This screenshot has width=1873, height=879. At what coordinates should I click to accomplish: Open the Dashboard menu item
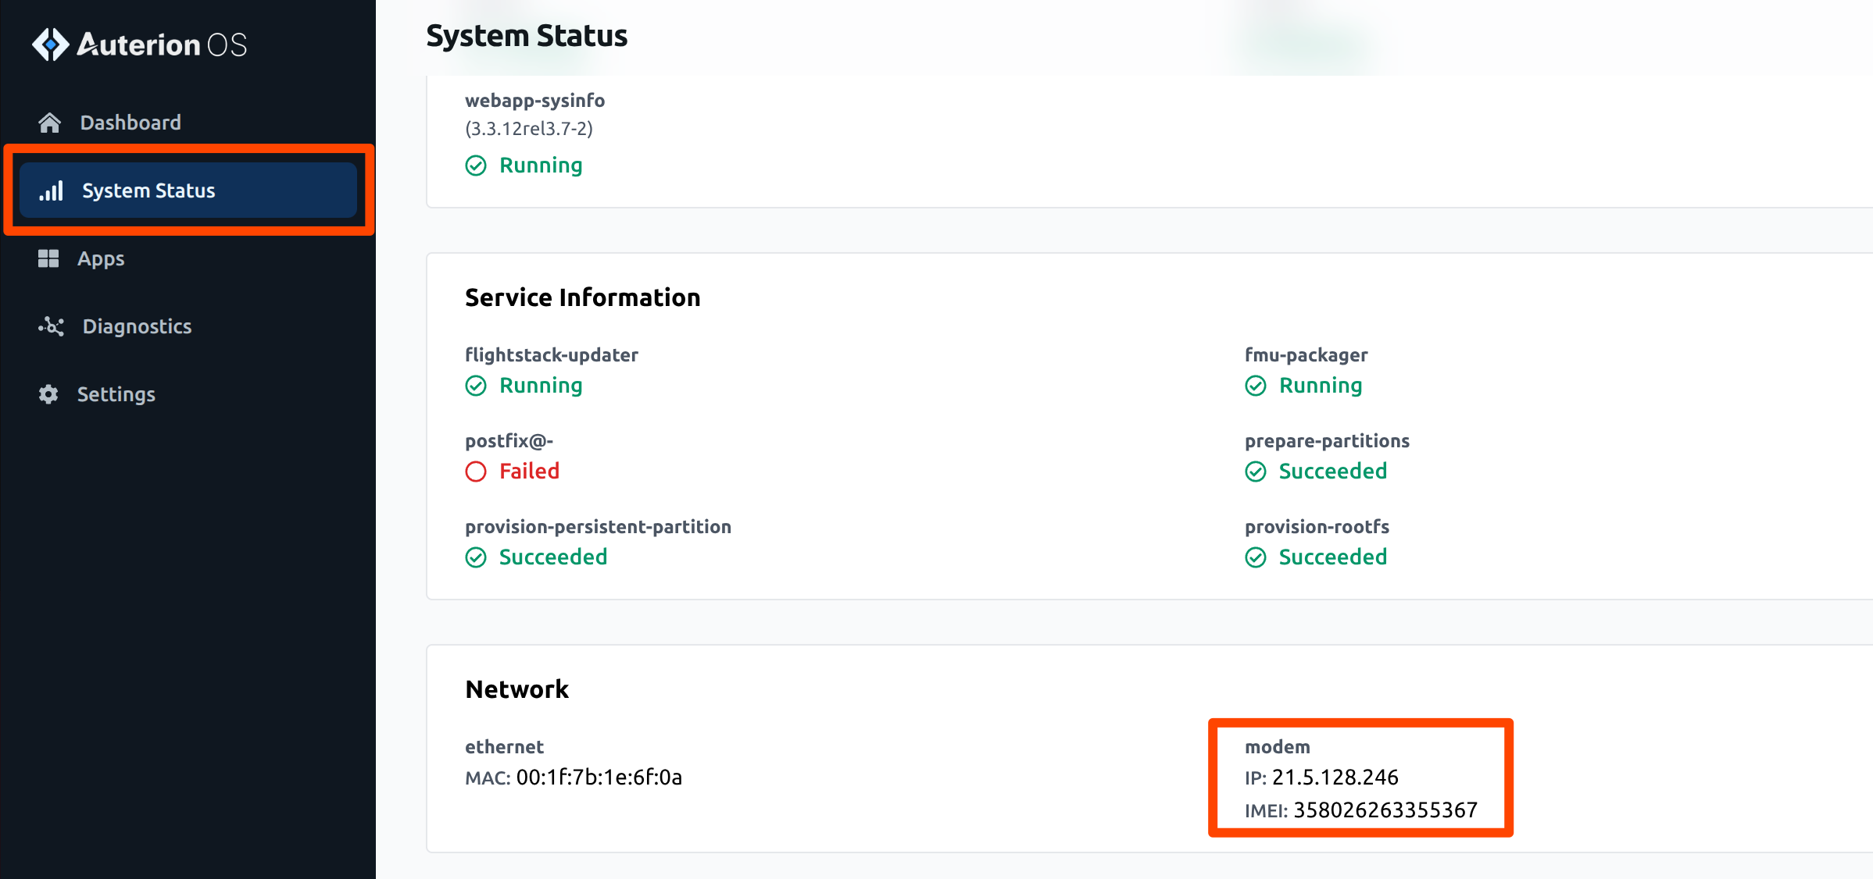(130, 123)
